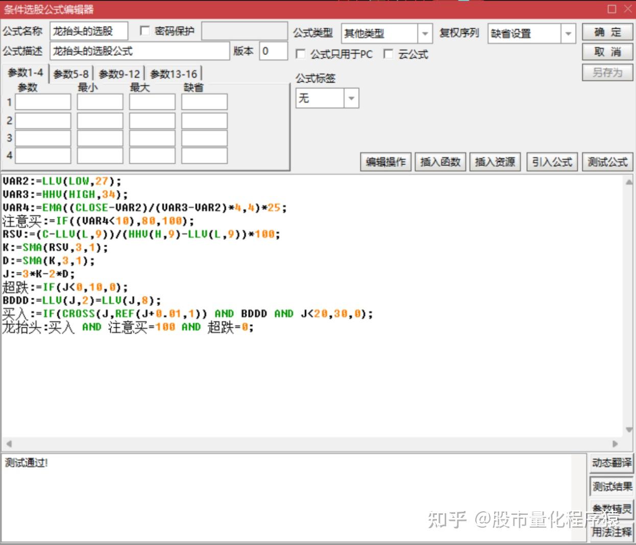This screenshot has height=545, width=636.
Task: Click the 测试通过! message in output pane
Action: coord(27,463)
